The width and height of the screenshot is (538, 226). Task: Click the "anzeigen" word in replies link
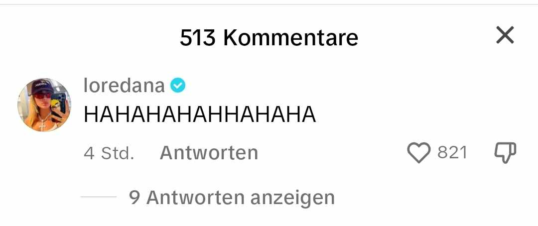coord(292,198)
